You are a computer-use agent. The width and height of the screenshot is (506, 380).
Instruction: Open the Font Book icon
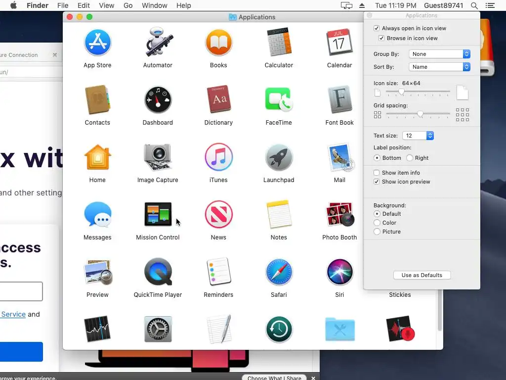[x=339, y=99]
